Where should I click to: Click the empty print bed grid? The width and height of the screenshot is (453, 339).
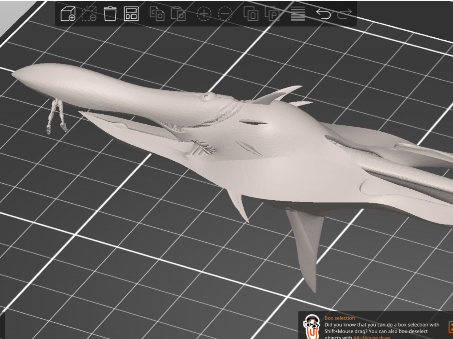(x=113, y=254)
